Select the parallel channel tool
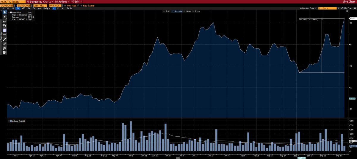357x159 pixels. (x=5, y=48)
